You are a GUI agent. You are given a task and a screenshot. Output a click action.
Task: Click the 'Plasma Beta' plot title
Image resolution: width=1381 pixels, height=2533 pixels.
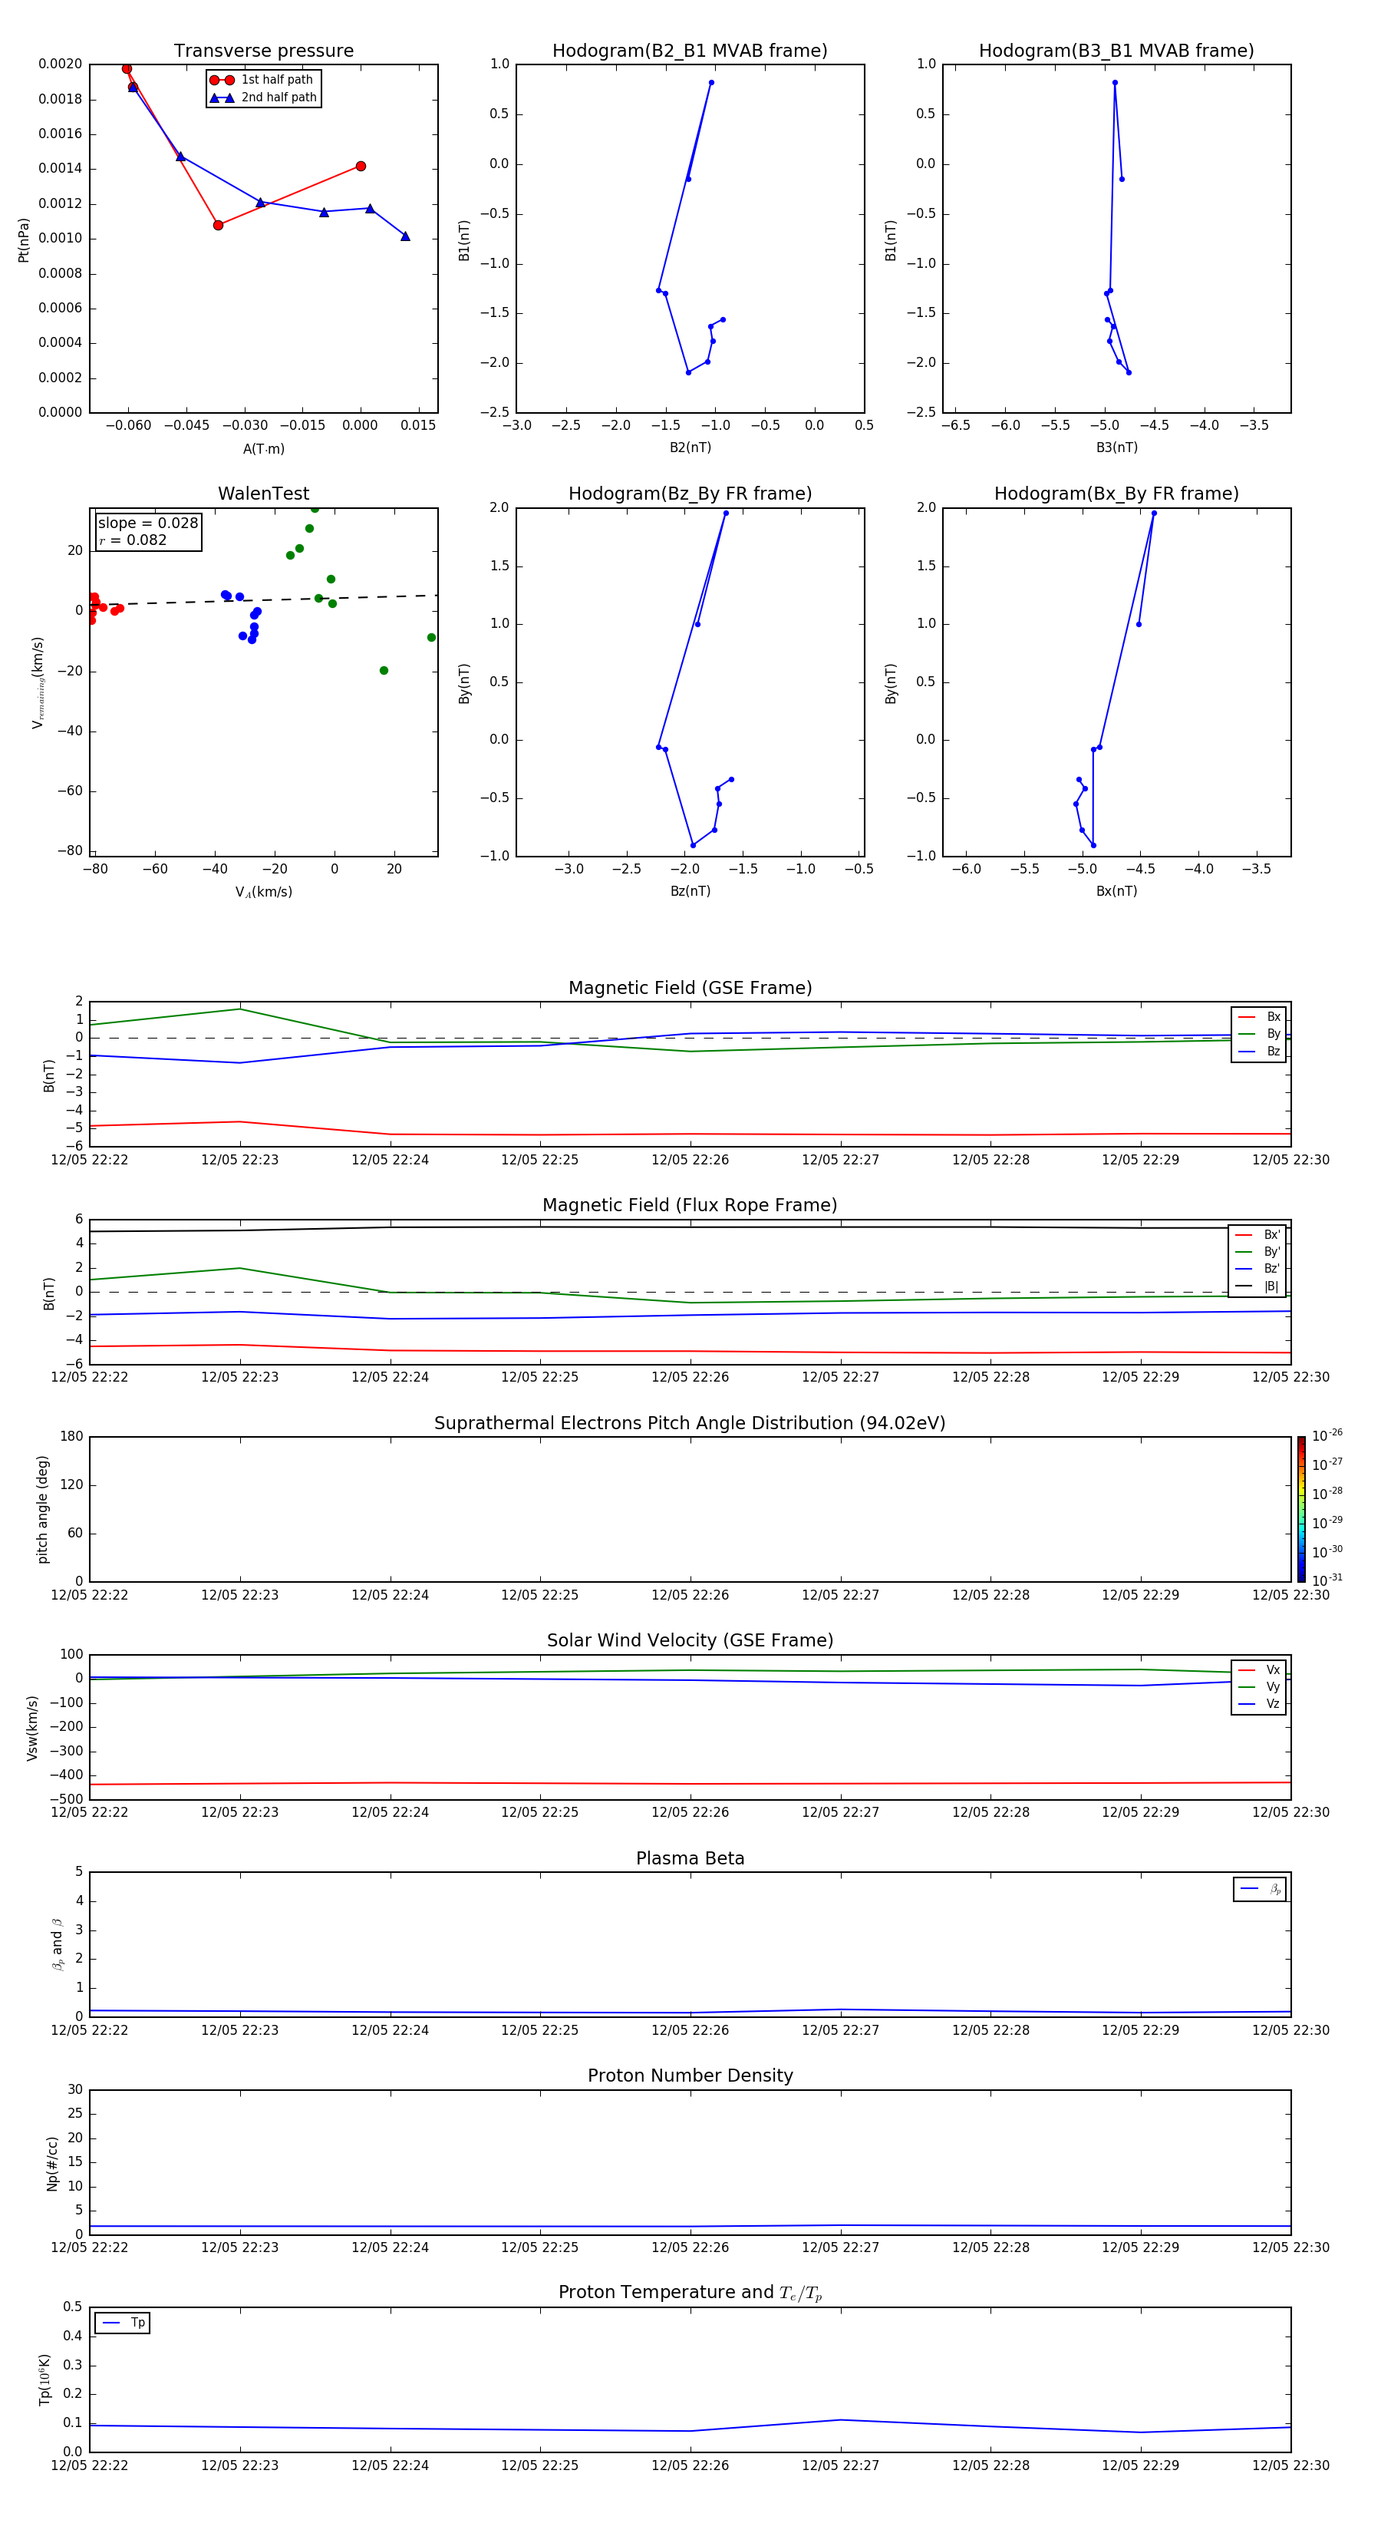pos(690,1858)
